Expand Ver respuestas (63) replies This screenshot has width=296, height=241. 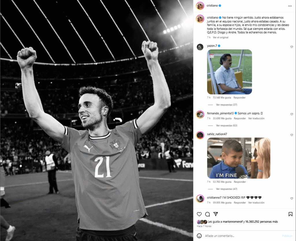[227, 125]
